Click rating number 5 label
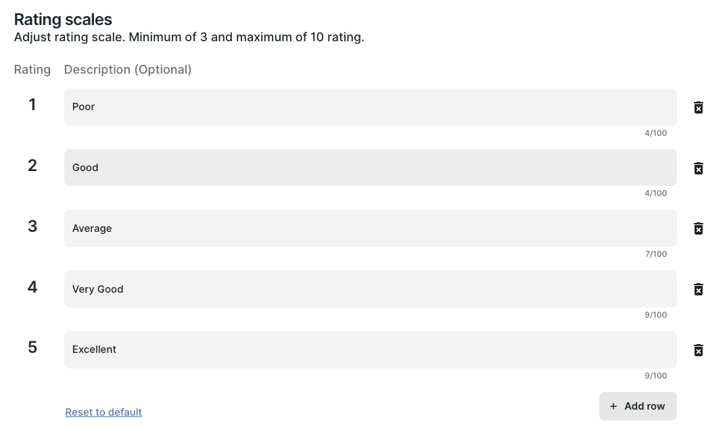727x436 pixels. point(32,347)
